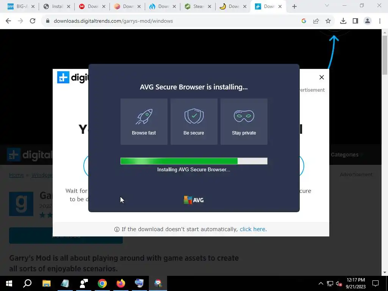Image resolution: width=388 pixels, height=291 pixels.
Task: Click the browser forward arrow
Action: pyautogui.click(x=20, y=21)
